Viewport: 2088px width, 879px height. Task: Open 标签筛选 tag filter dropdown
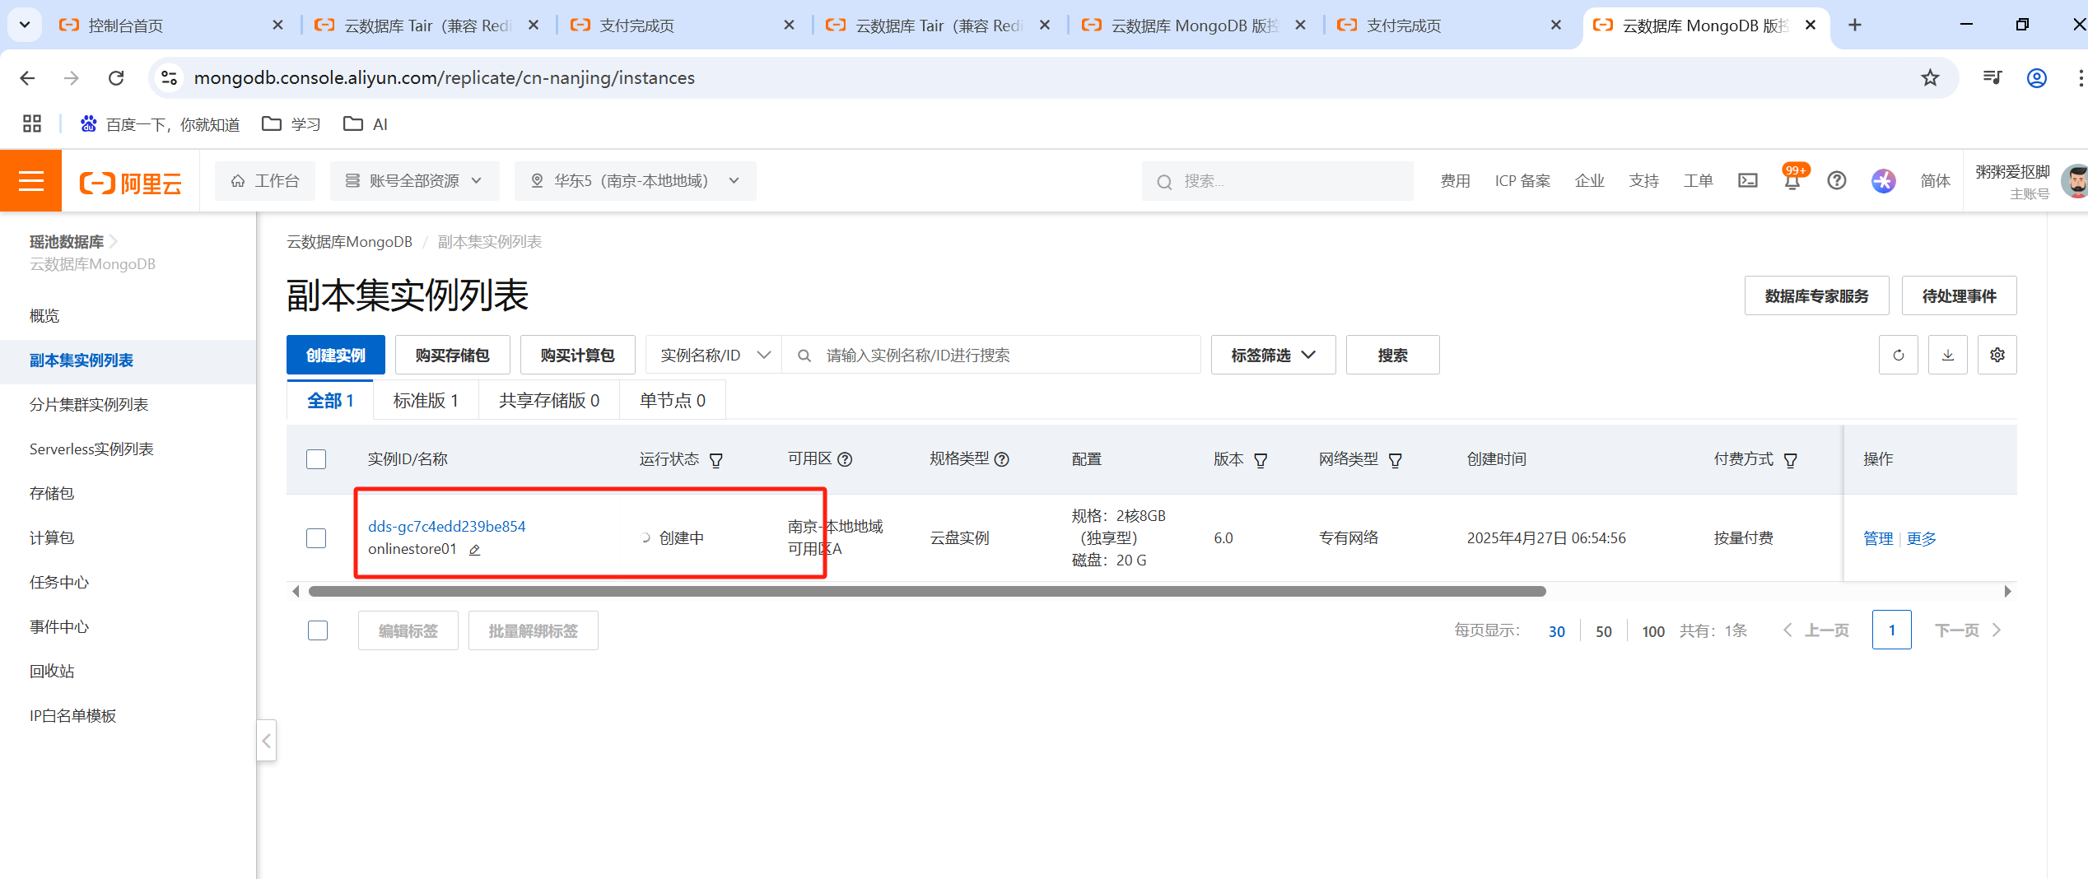1273,355
